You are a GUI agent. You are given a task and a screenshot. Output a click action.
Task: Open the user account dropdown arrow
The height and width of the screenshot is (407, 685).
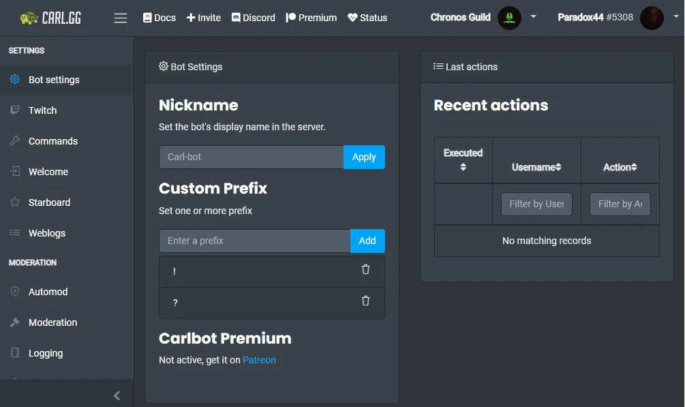click(x=674, y=17)
